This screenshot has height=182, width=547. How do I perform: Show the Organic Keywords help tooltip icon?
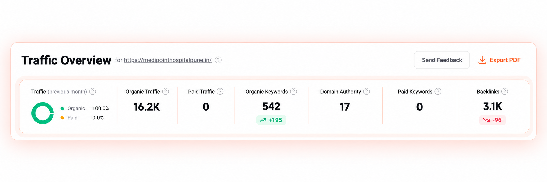[294, 92]
